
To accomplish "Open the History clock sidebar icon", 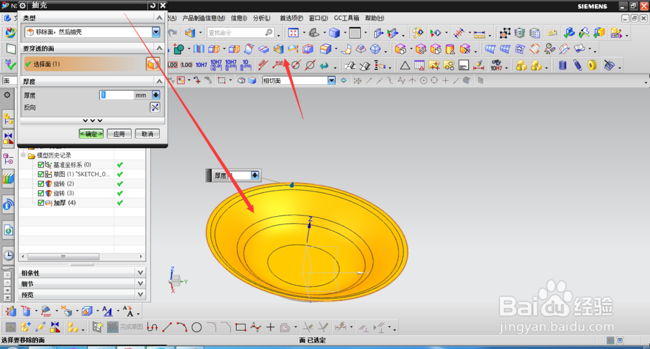I will click(x=8, y=255).
